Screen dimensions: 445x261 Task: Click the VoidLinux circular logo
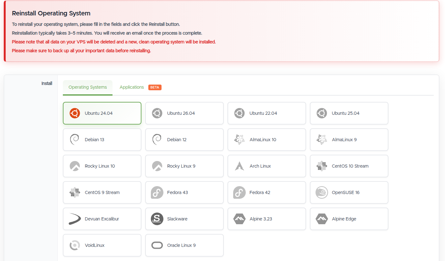coord(75,245)
